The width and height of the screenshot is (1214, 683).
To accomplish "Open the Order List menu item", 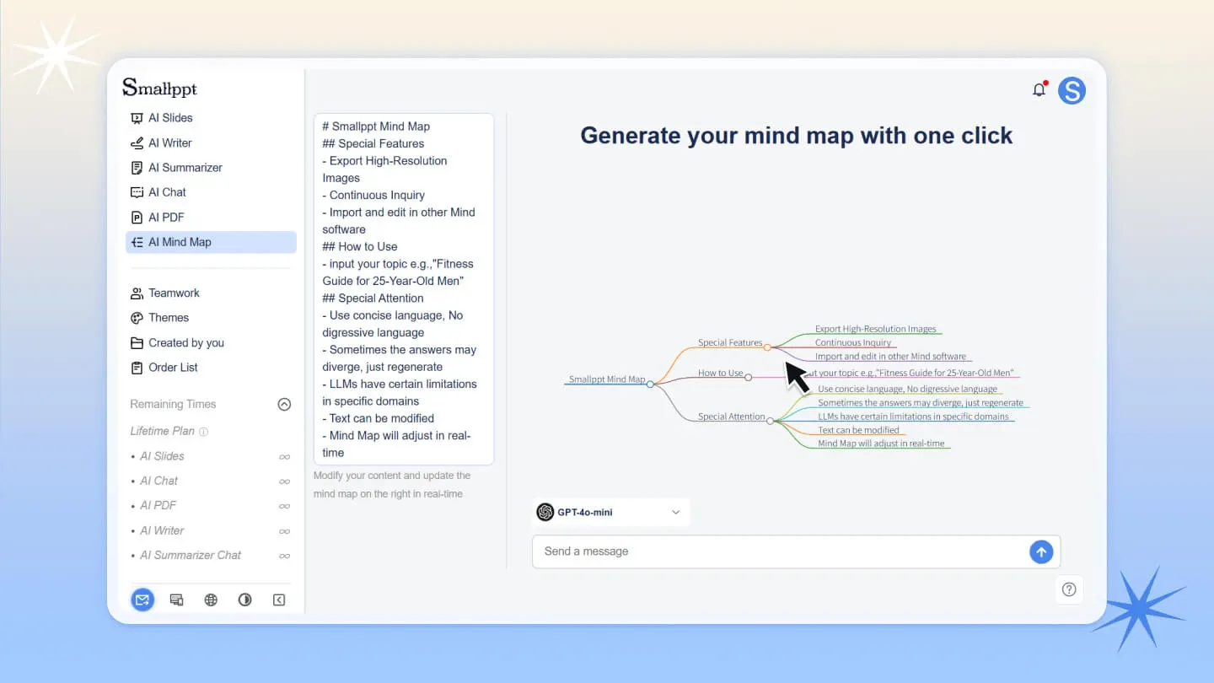I will (x=173, y=368).
